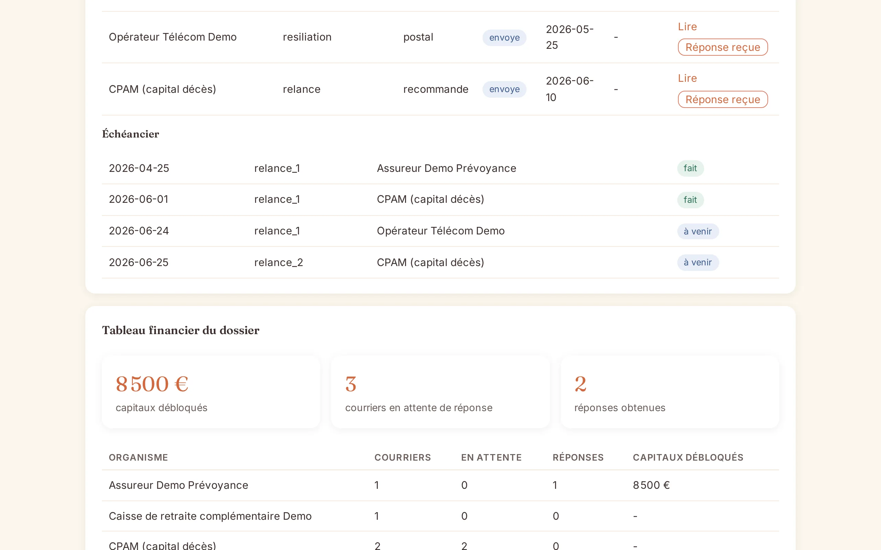Select envoye badge in CPAM relance row
Viewport: 881px width, 550px height.
[504, 89]
